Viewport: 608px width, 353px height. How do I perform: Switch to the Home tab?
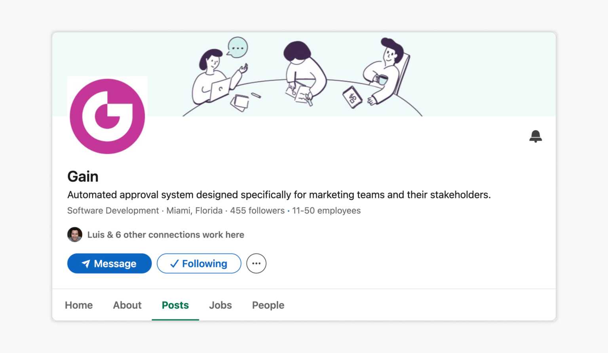coord(79,305)
